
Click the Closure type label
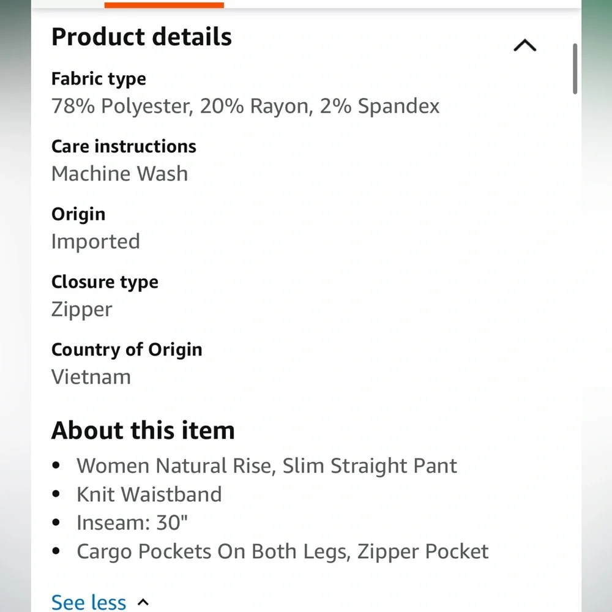[105, 282]
